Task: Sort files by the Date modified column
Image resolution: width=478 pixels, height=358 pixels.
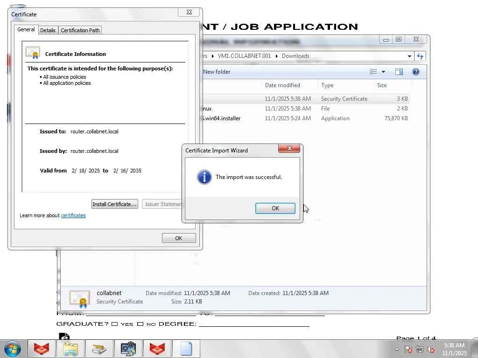Action: (x=282, y=85)
